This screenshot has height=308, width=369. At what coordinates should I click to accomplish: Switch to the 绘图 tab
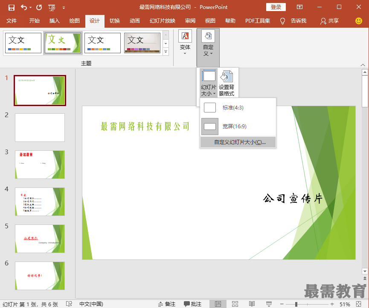[x=74, y=21]
